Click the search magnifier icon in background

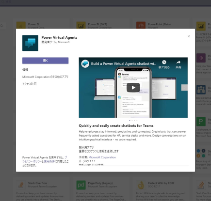tap(1, 26)
